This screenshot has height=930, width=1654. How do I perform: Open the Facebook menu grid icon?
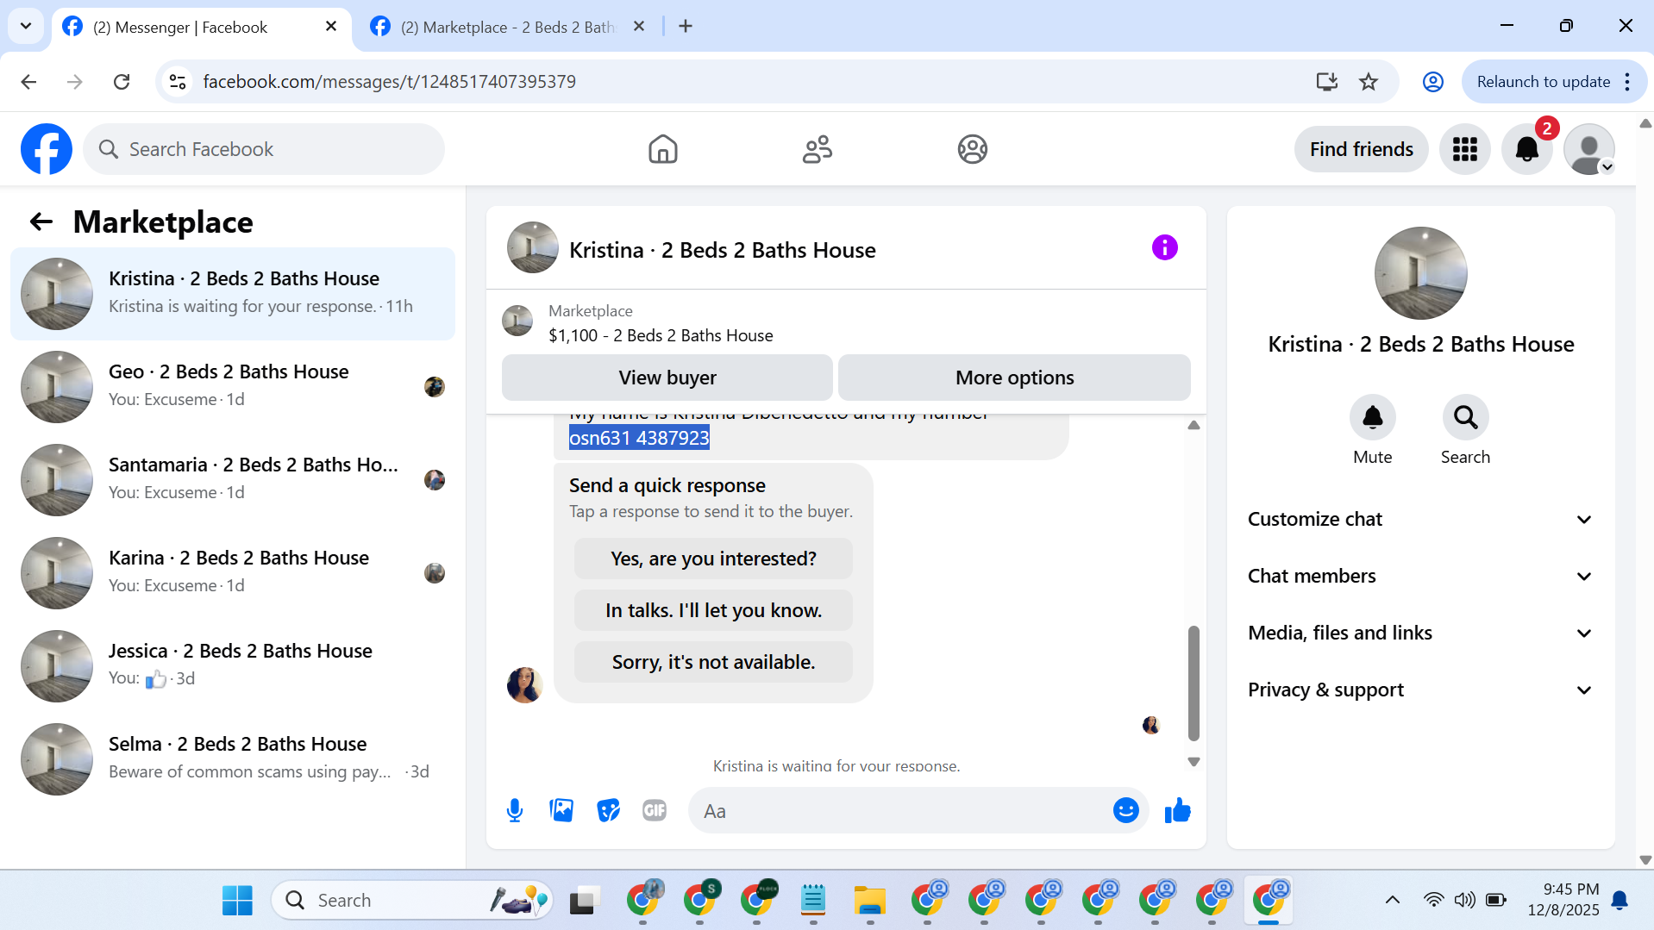coord(1464,149)
